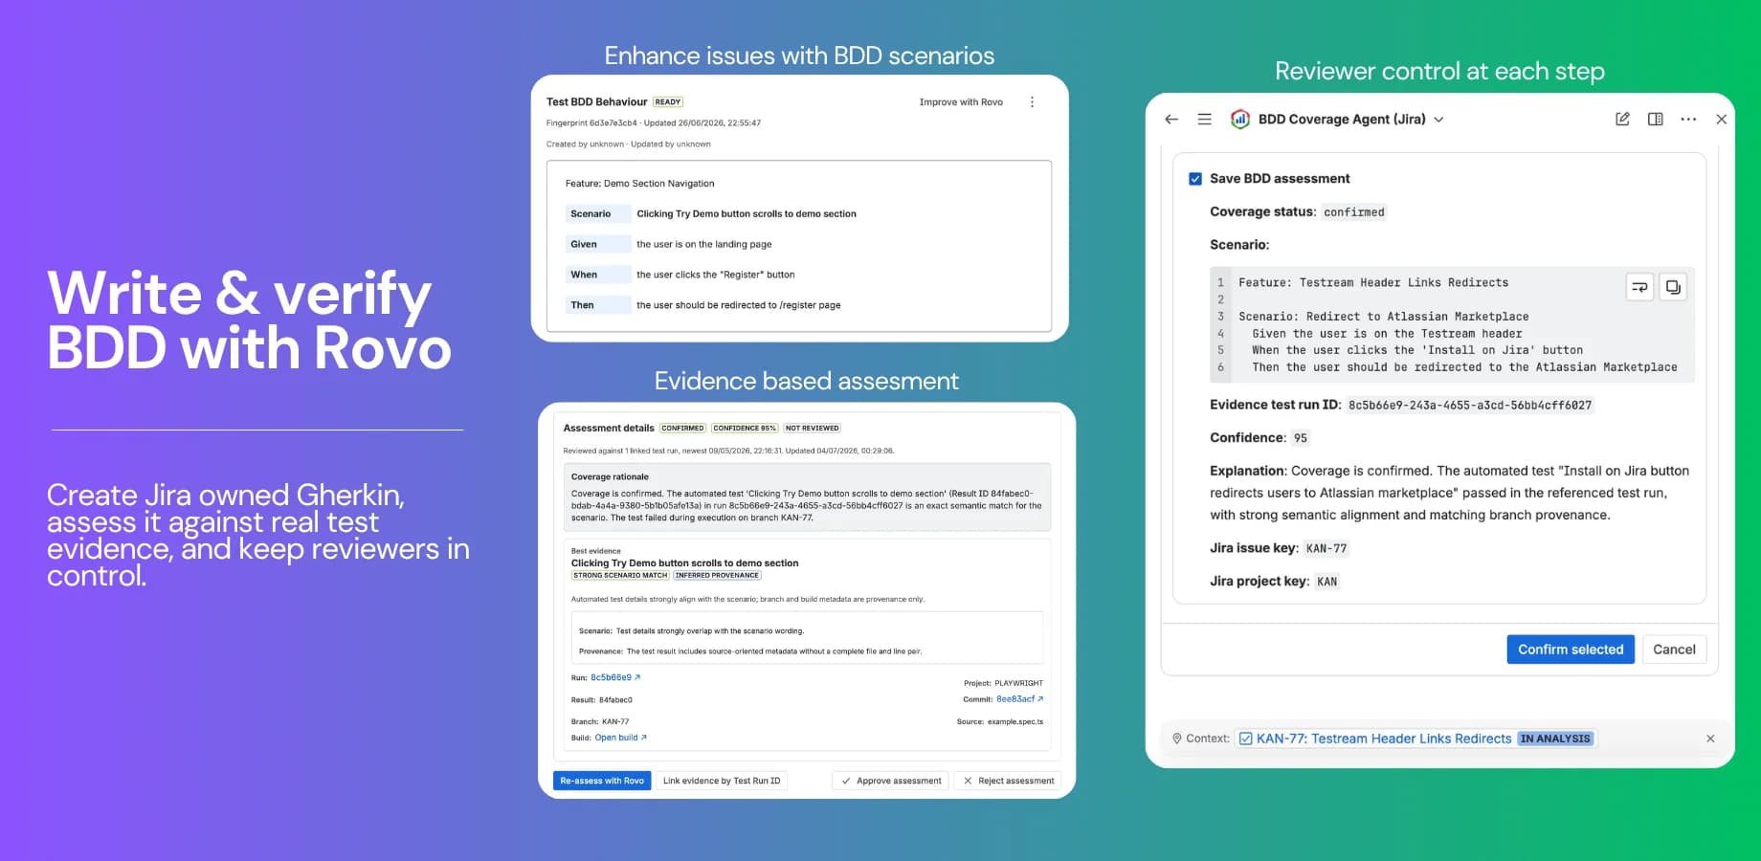Click the NOT REVIEWED badge
This screenshot has width=1761, height=861.
(x=812, y=429)
